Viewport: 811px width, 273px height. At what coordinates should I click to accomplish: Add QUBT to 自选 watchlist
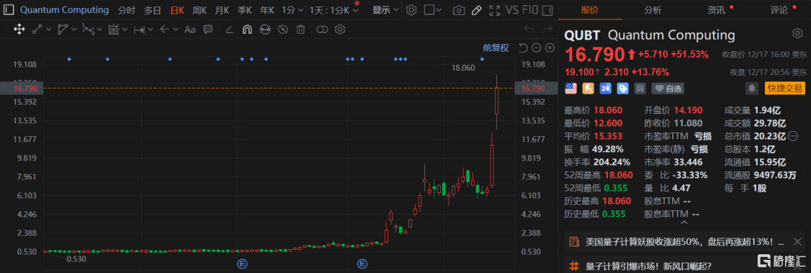[667, 89]
